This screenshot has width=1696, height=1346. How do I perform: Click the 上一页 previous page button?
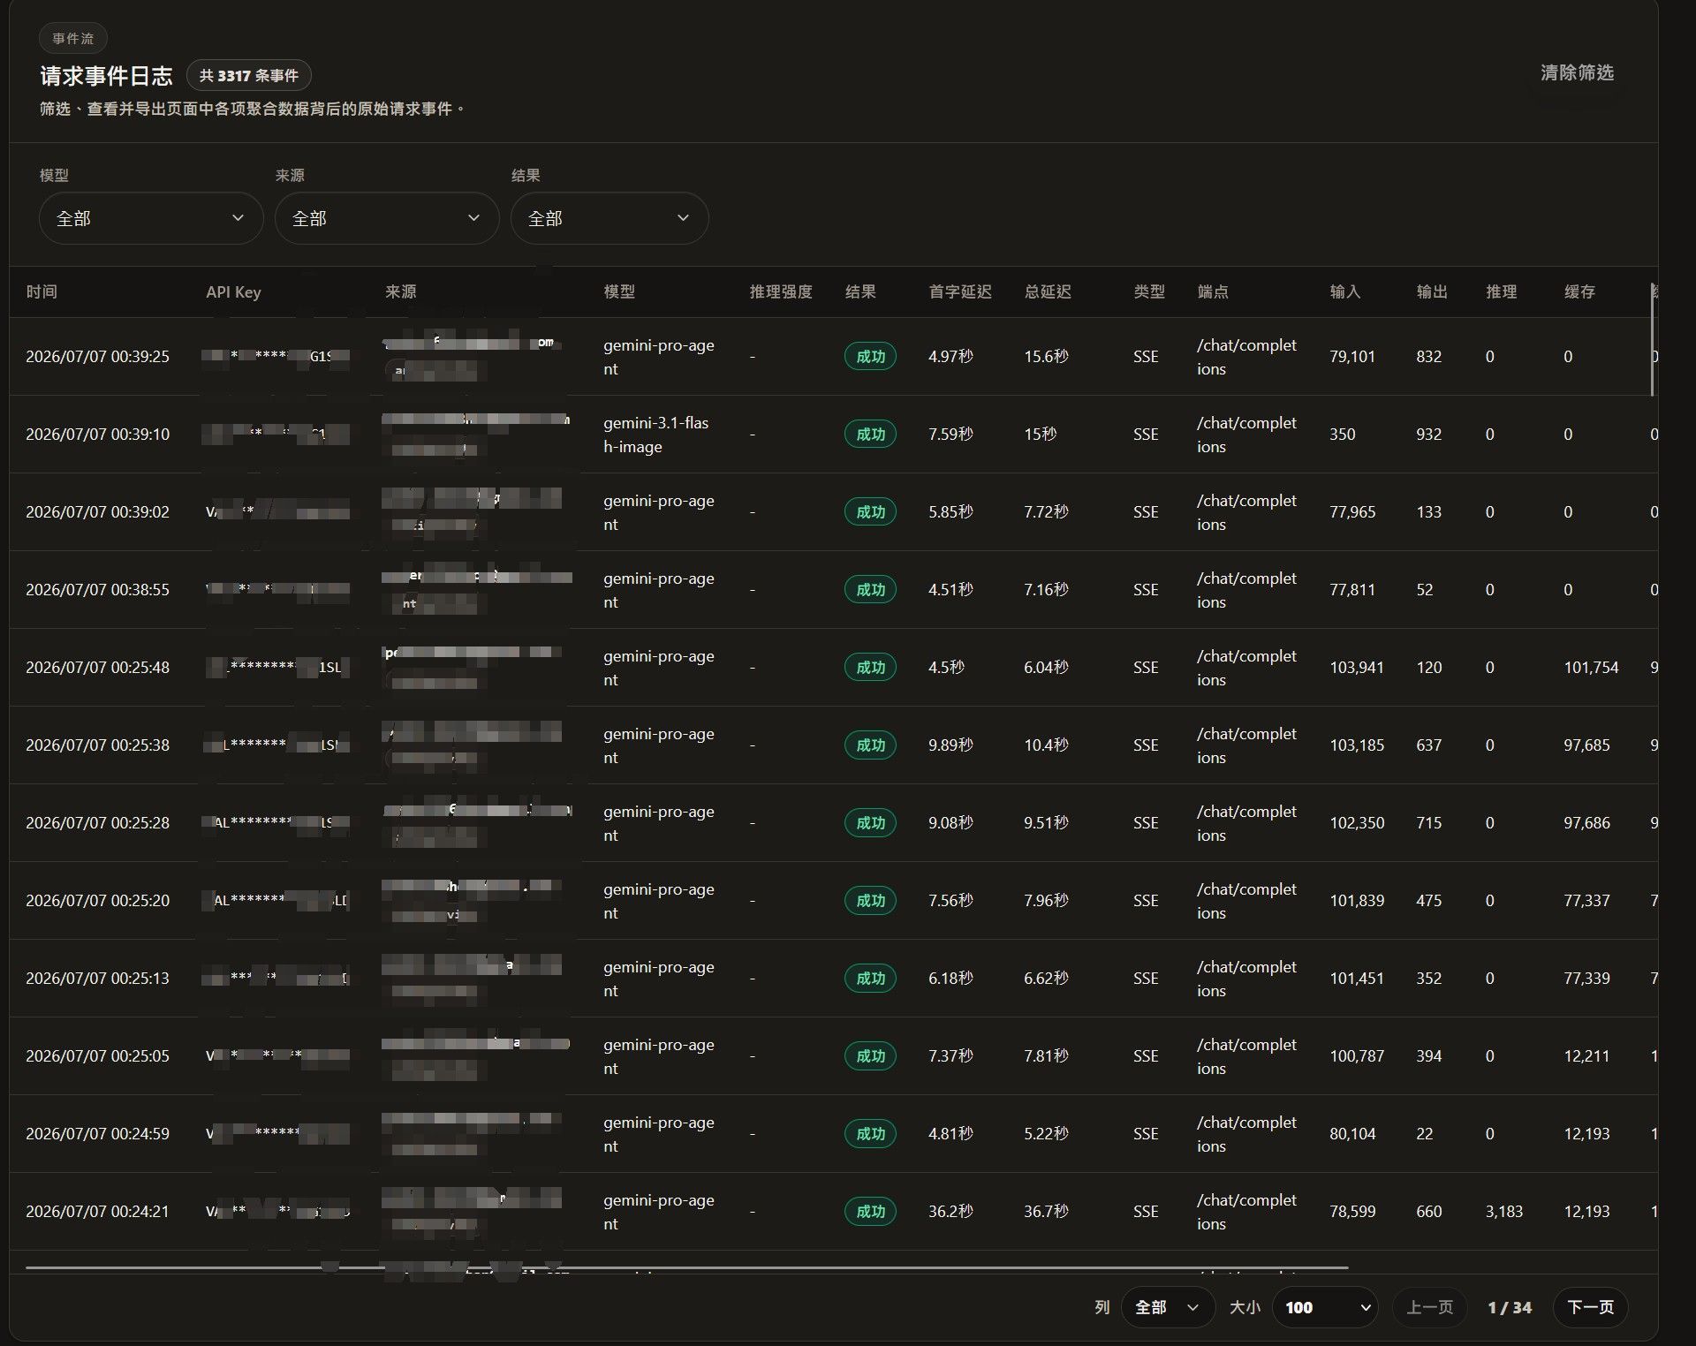click(1429, 1307)
